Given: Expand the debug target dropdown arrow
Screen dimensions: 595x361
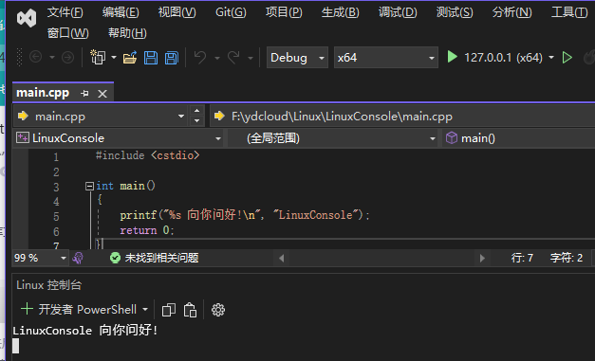Looking at the screenshot, I should (551, 58).
